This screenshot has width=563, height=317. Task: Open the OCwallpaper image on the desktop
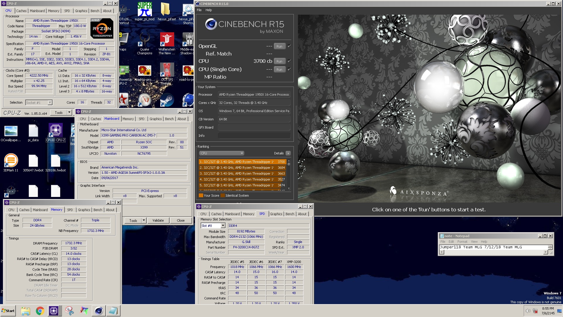point(11,133)
